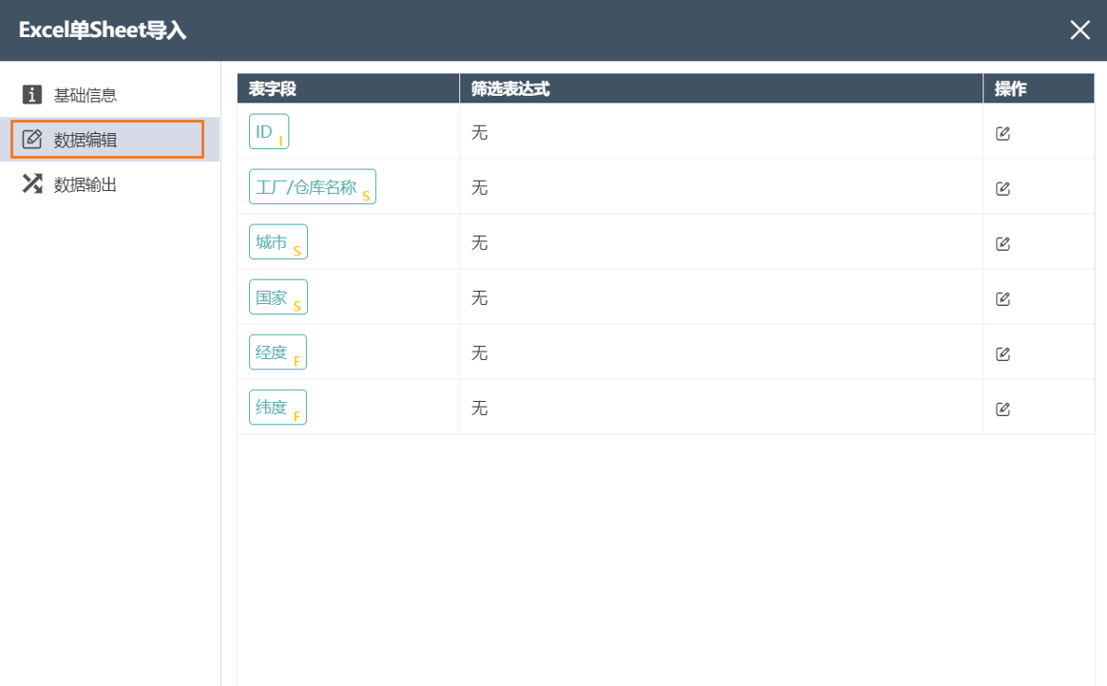The height and width of the screenshot is (686, 1107).
Task: Click 无 expression in 纬度 row
Action: 479,408
